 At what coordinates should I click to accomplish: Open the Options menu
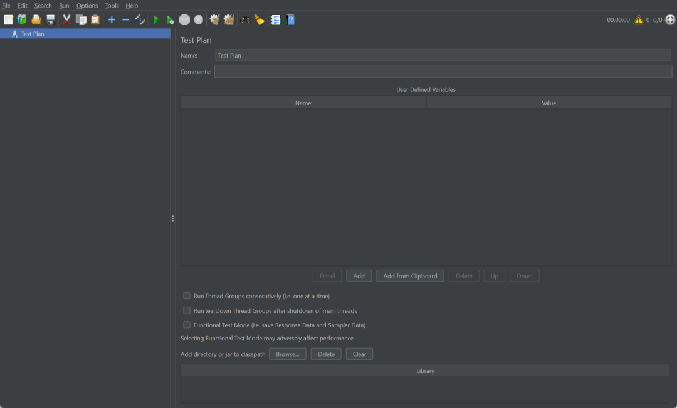(87, 6)
